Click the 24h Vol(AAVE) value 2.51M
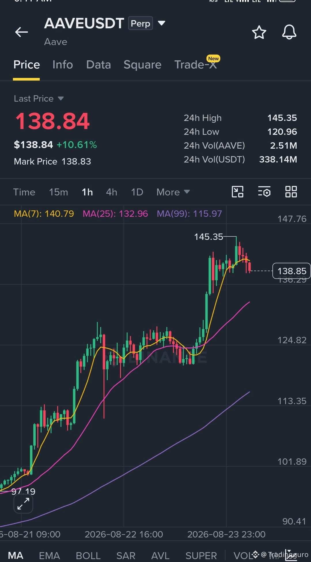311x562 pixels. [x=284, y=145]
